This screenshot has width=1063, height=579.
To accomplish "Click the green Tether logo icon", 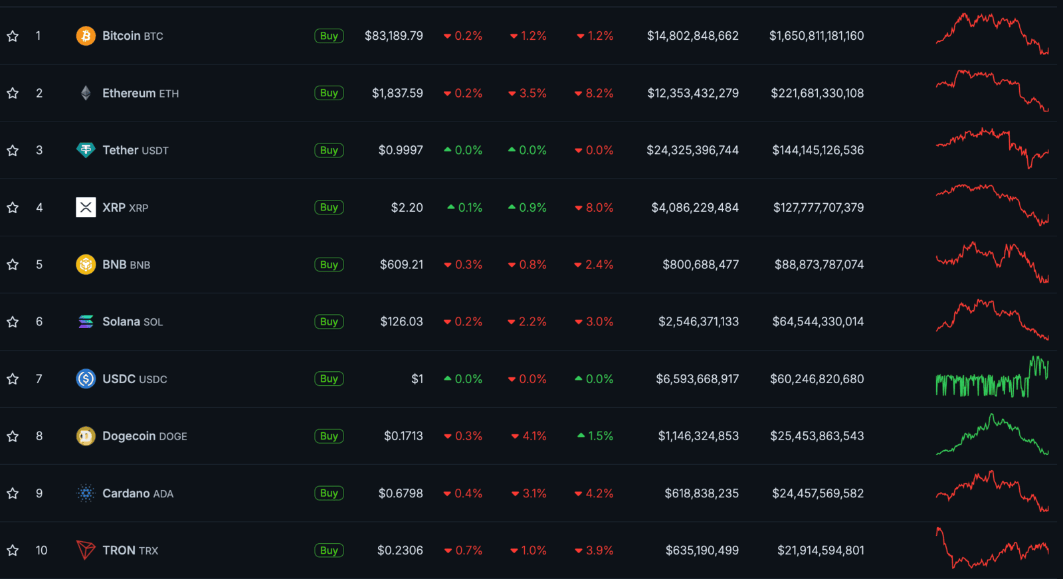I will (86, 150).
